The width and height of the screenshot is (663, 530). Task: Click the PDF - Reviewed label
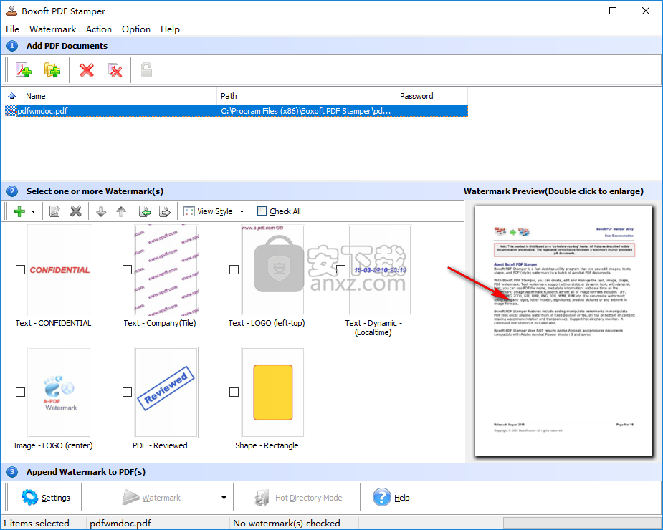[160, 445]
